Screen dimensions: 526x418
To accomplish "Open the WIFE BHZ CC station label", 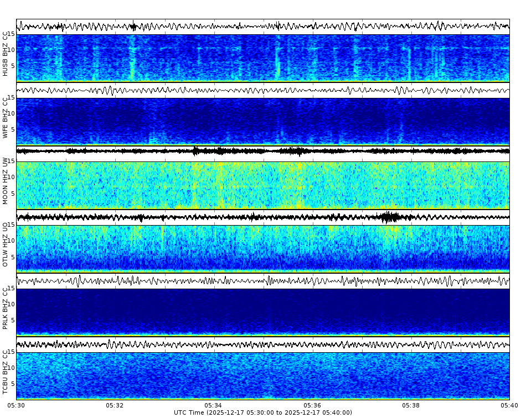I will click(x=6, y=116).
